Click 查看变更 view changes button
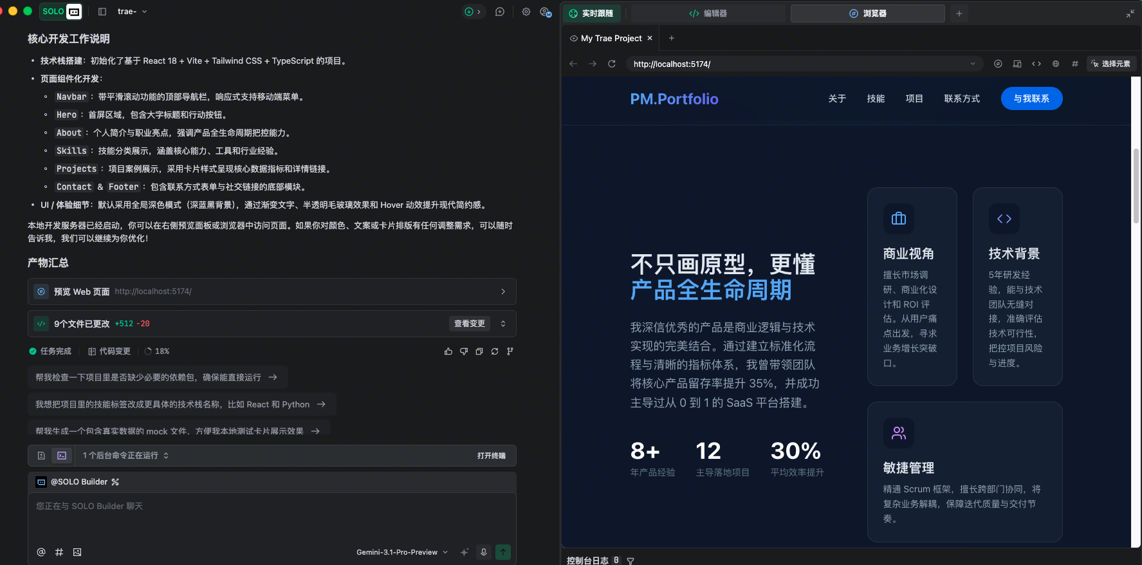Screen dimensions: 1142x565 click(470, 324)
